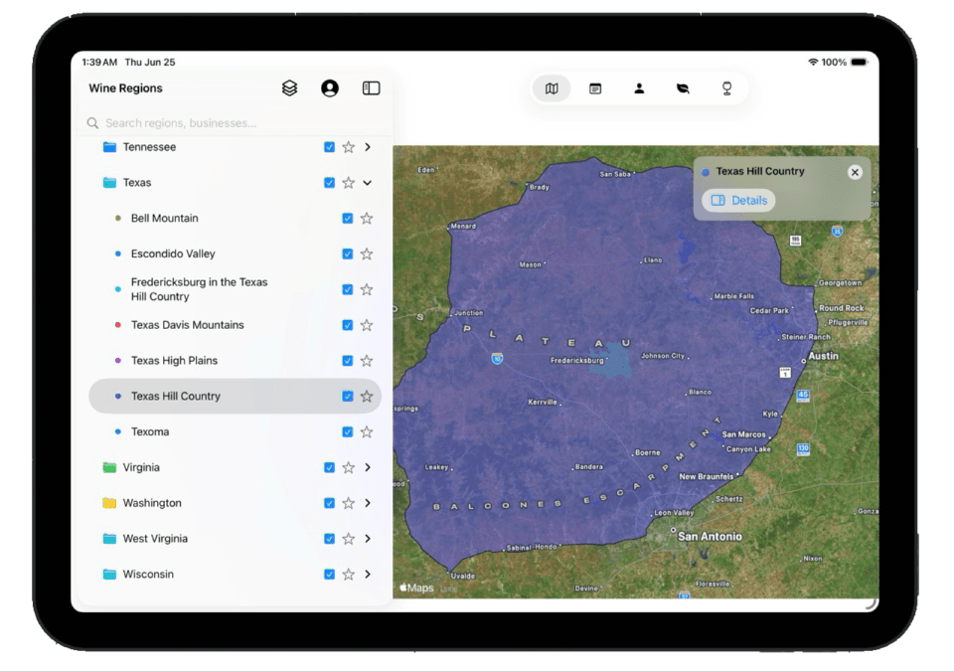Image resolution: width=954 pixels, height=671 pixels.
Task: Expand the Washington folder chevron
Action: click(368, 503)
